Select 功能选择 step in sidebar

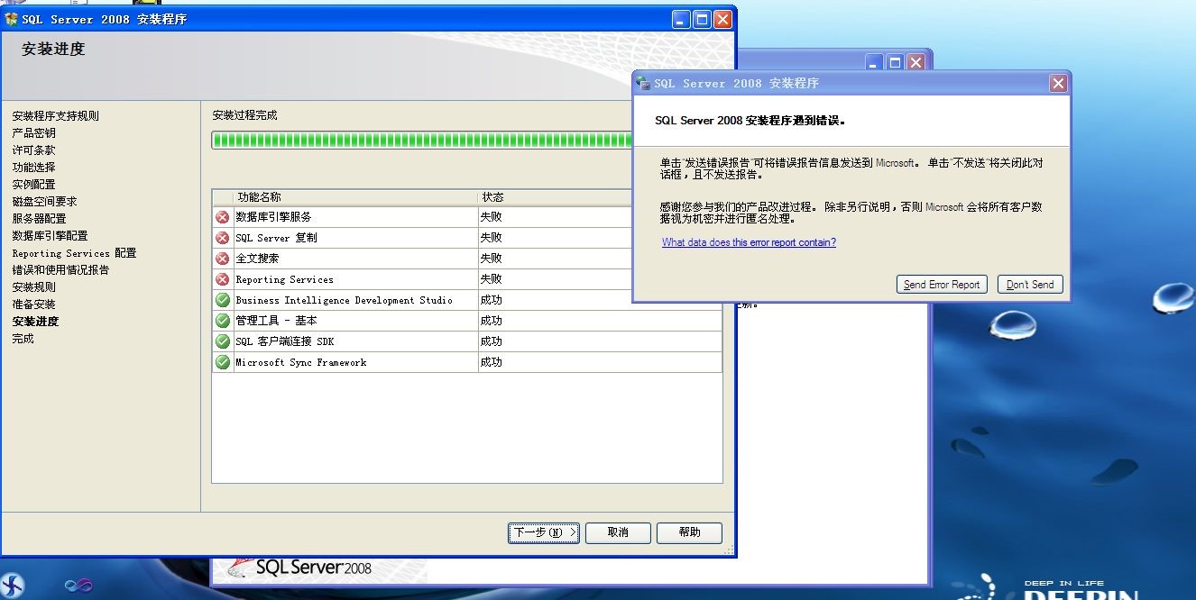(33, 168)
